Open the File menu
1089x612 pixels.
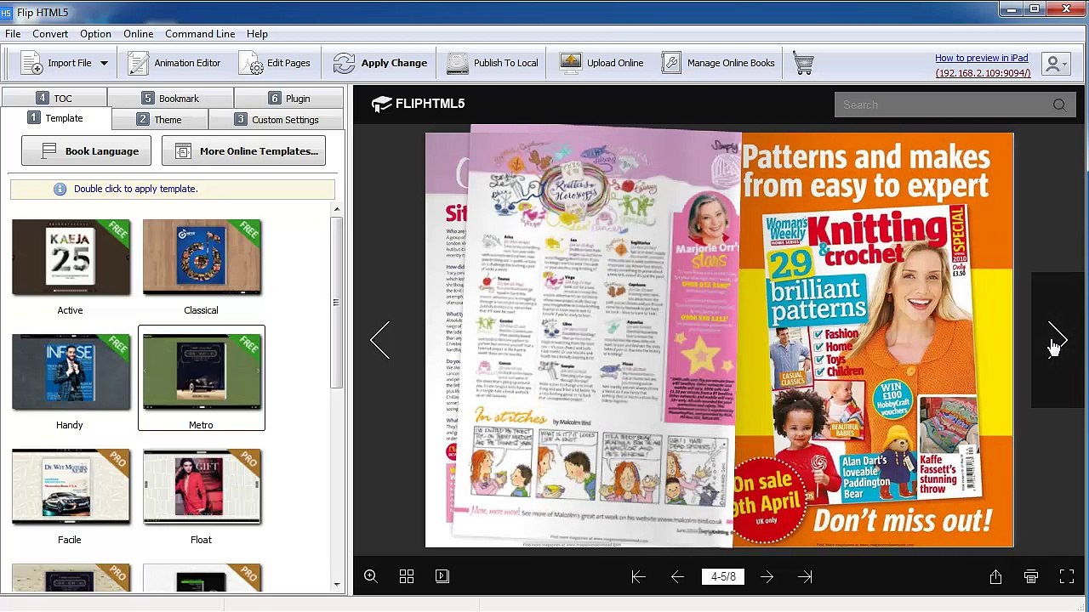pos(13,34)
